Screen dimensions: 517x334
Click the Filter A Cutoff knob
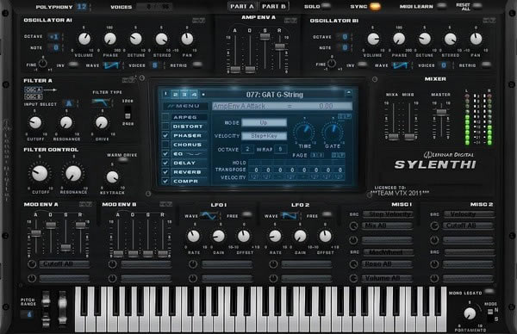point(35,123)
